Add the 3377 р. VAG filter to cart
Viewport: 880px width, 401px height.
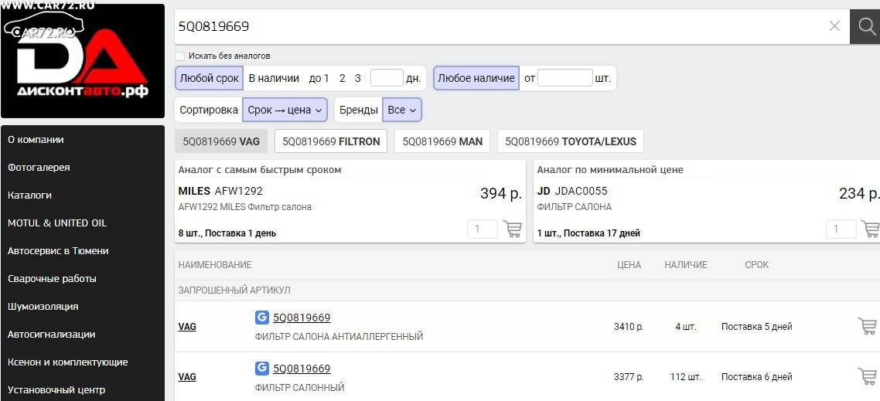pos(868,376)
